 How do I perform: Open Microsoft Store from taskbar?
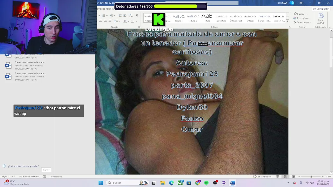tap(189, 183)
